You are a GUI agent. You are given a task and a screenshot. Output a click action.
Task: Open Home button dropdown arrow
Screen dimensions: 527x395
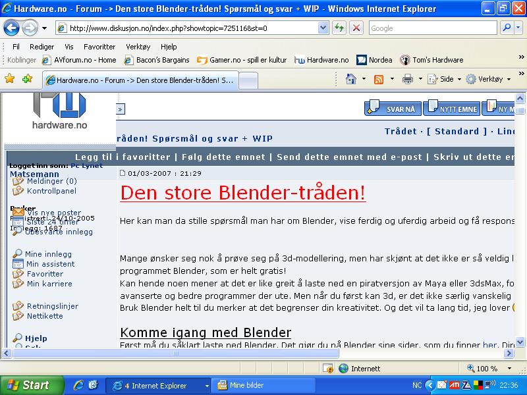[x=364, y=79]
